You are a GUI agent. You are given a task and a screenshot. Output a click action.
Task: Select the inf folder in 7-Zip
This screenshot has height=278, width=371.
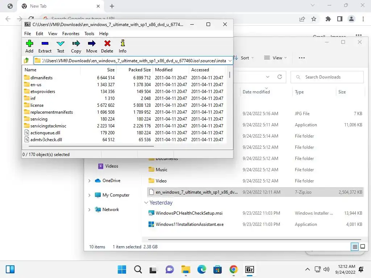(x=33, y=98)
